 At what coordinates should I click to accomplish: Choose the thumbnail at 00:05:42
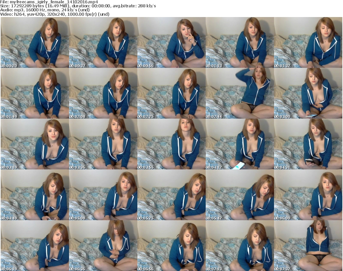click(240, 194)
